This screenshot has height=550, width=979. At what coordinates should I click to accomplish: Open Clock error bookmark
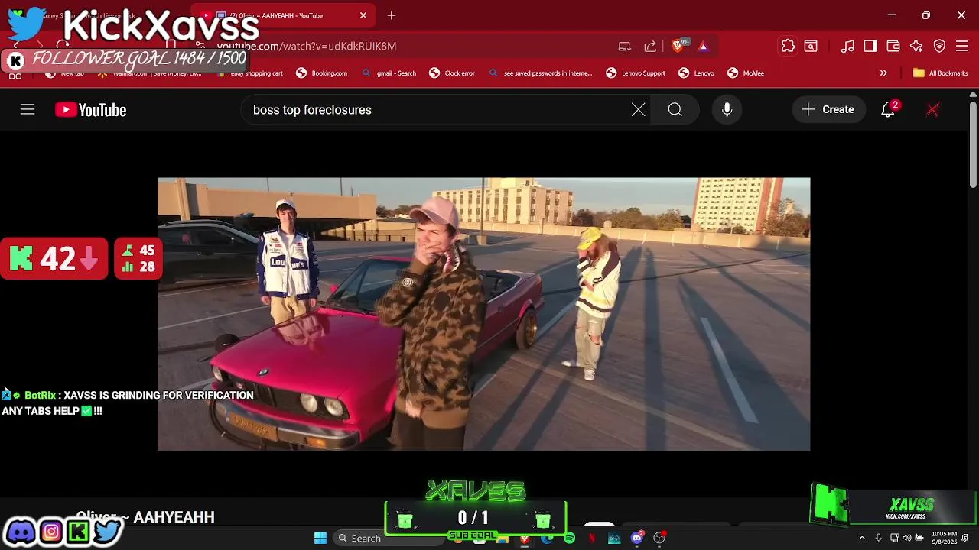click(x=453, y=73)
